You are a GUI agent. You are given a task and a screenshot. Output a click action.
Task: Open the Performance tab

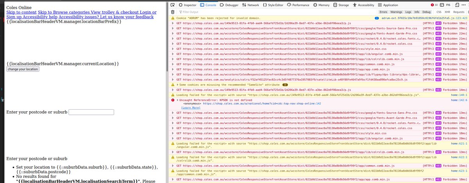coord(298,5)
